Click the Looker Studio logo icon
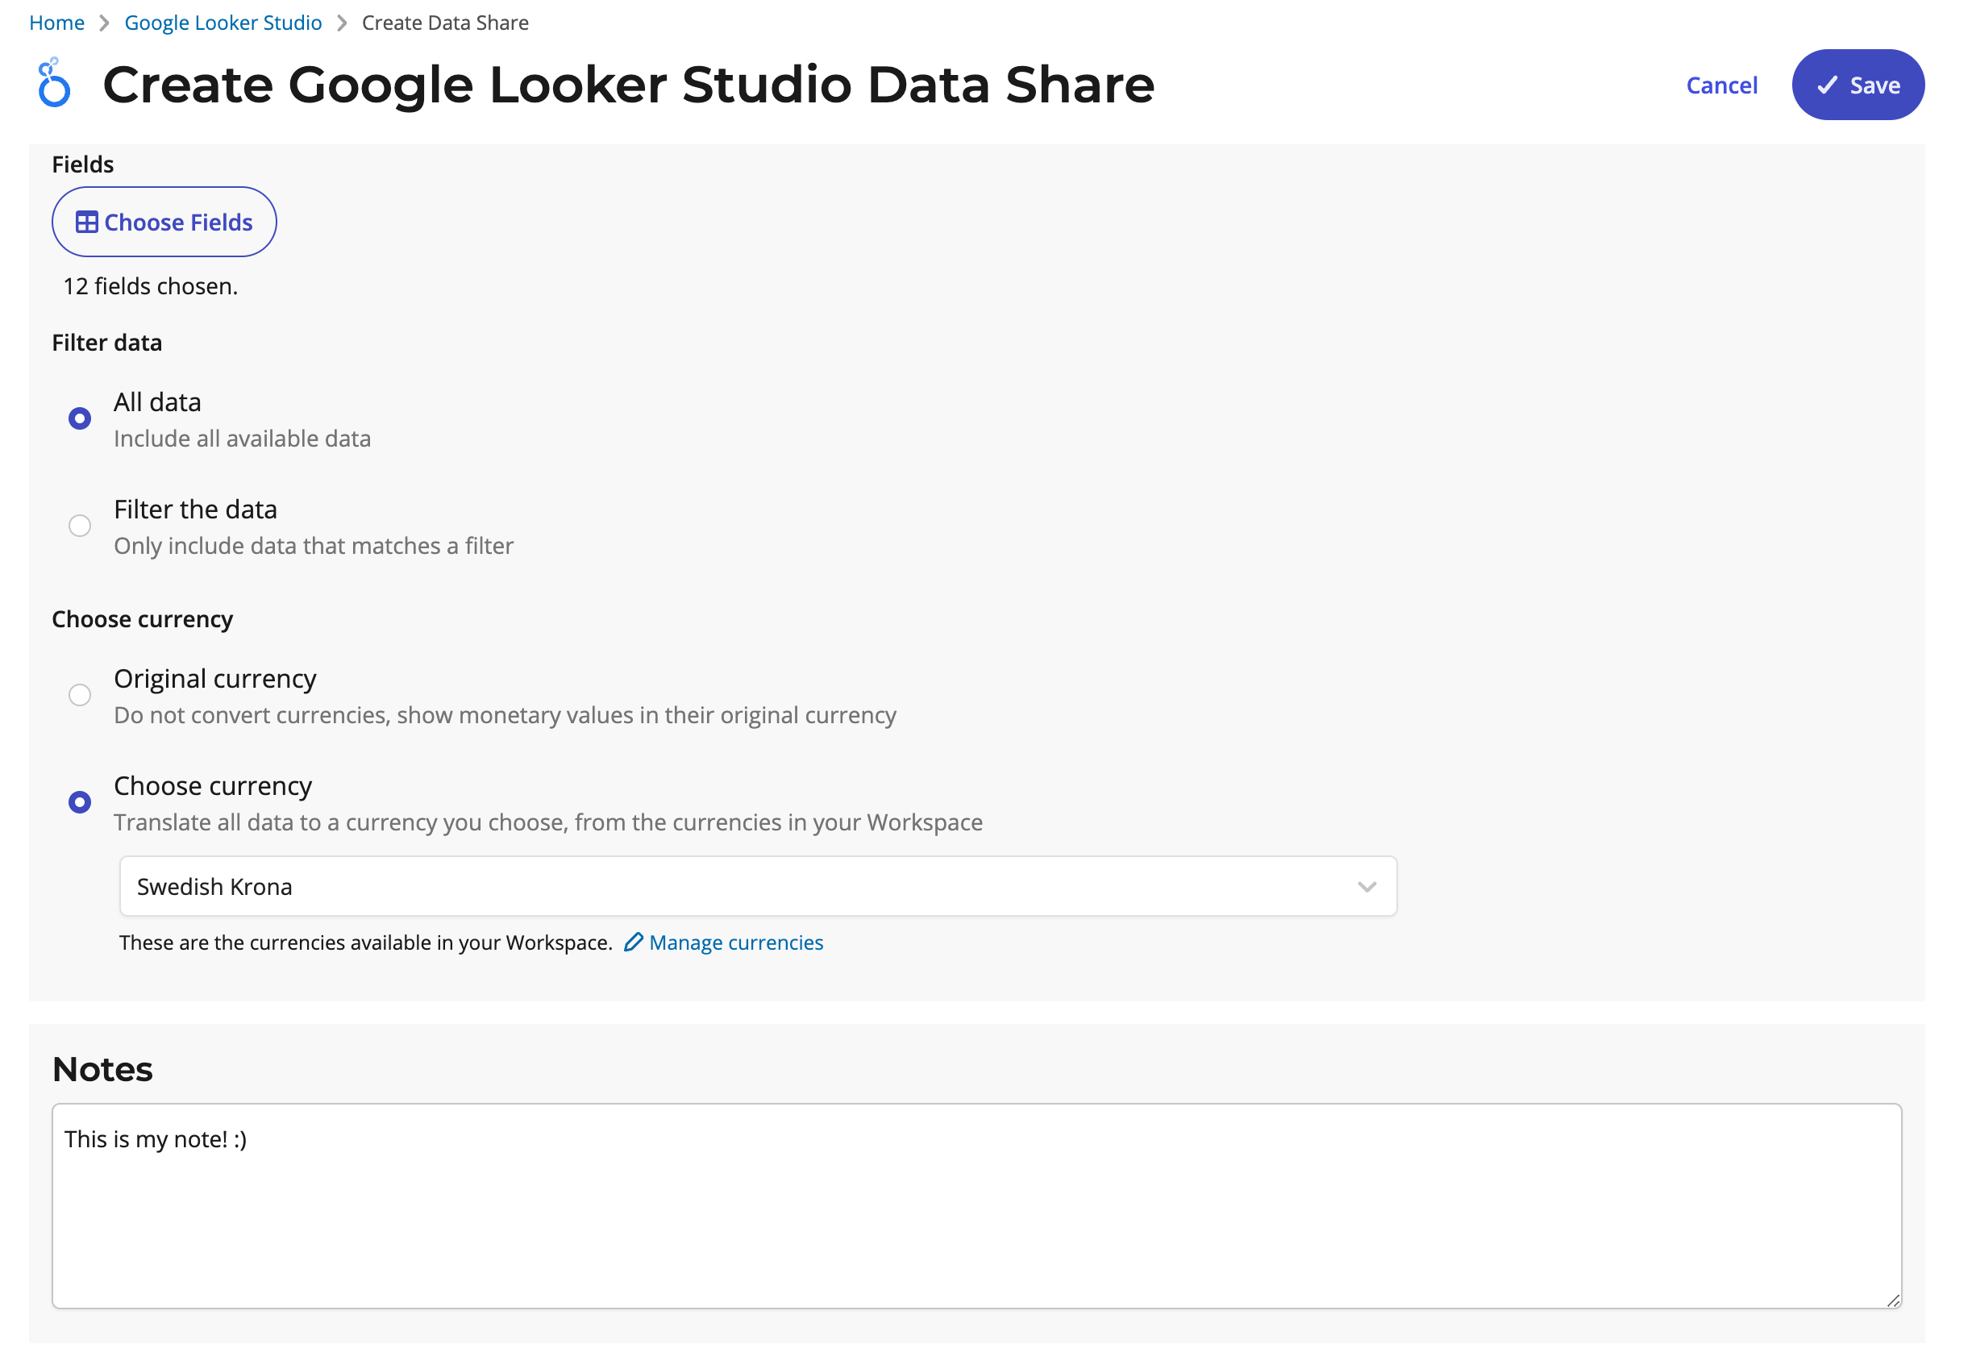Viewport: 1972px width, 1369px height. click(53, 83)
